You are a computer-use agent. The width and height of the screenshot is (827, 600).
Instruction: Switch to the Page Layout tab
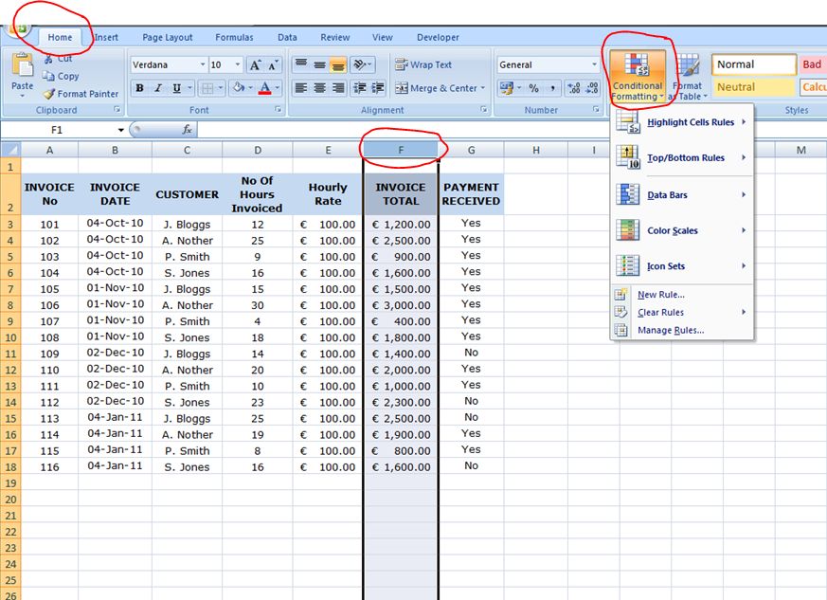click(167, 38)
